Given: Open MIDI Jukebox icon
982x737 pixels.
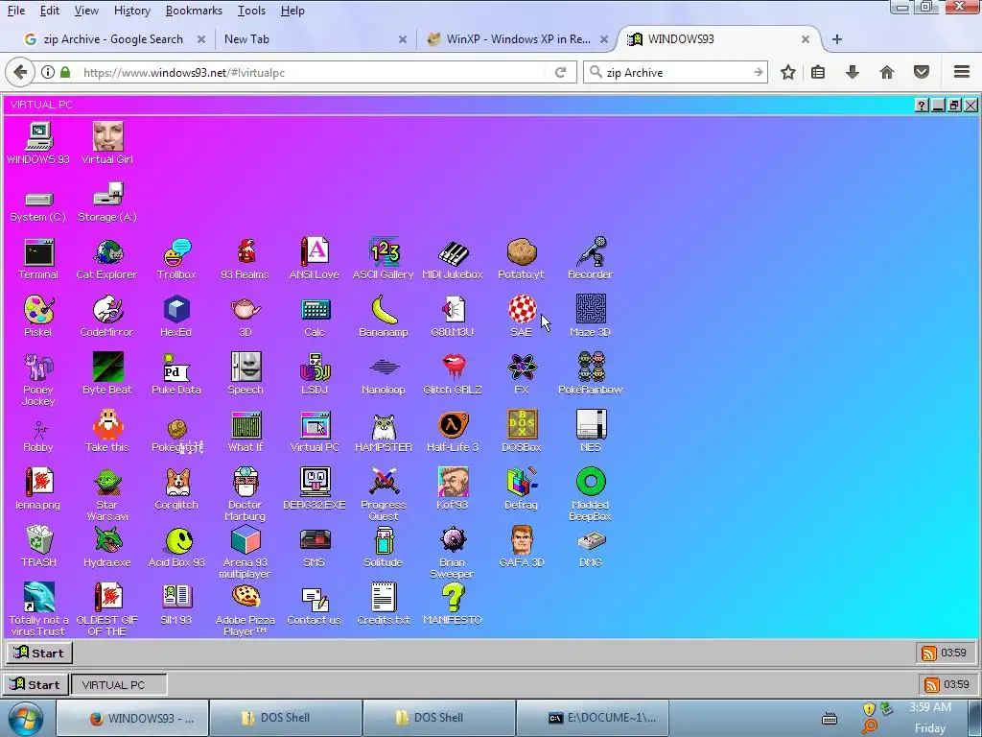Looking at the screenshot, I should click(453, 258).
